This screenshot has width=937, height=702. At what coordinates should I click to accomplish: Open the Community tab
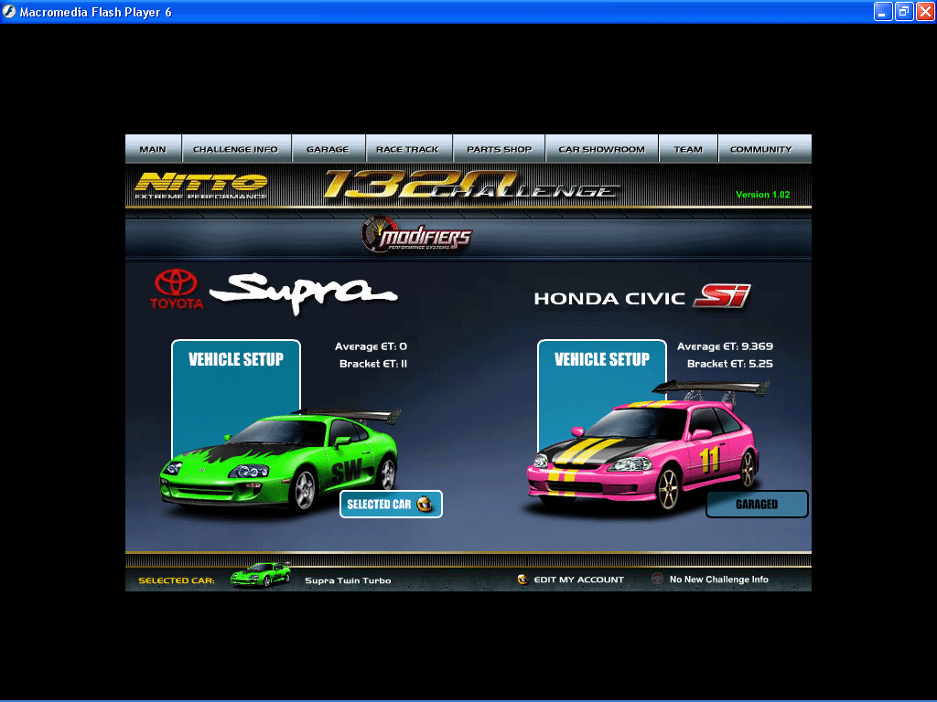761,149
